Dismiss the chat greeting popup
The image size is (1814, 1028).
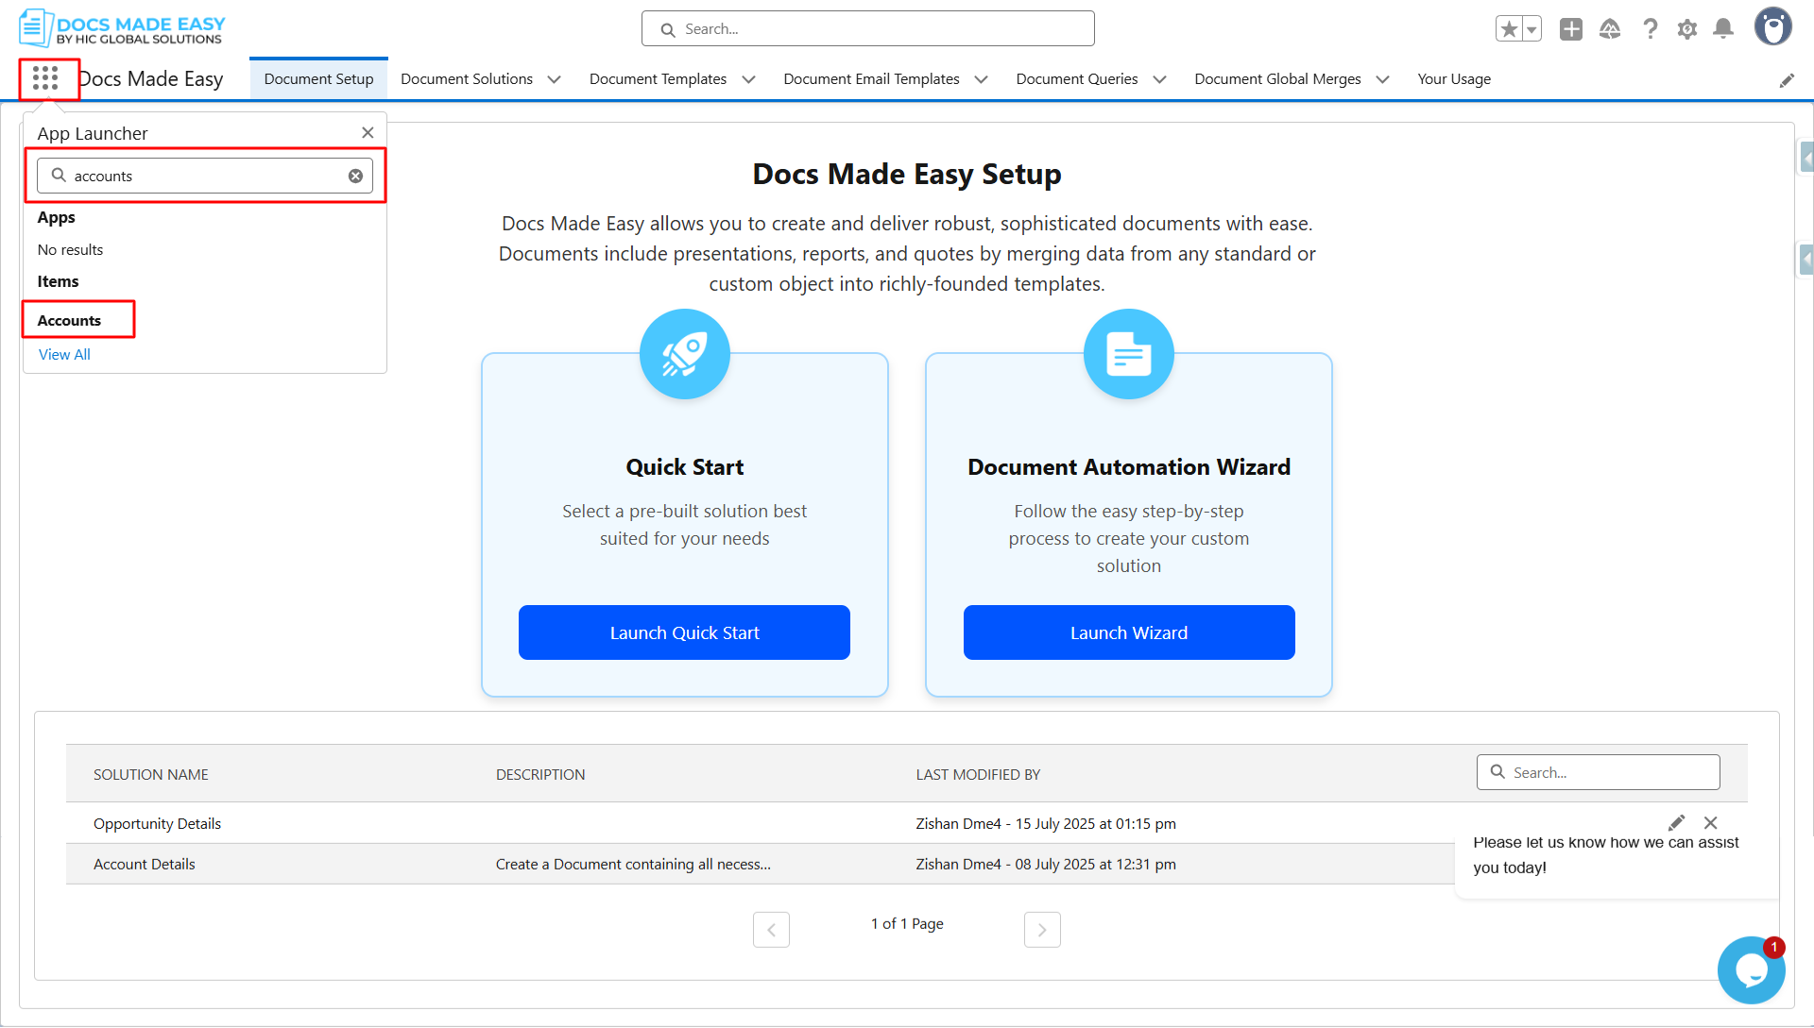[x=1710, y=823]
